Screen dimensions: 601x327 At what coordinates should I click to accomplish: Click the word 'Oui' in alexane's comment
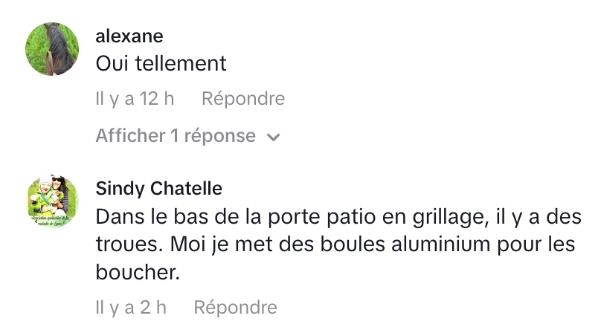click(x=112, y=64)
